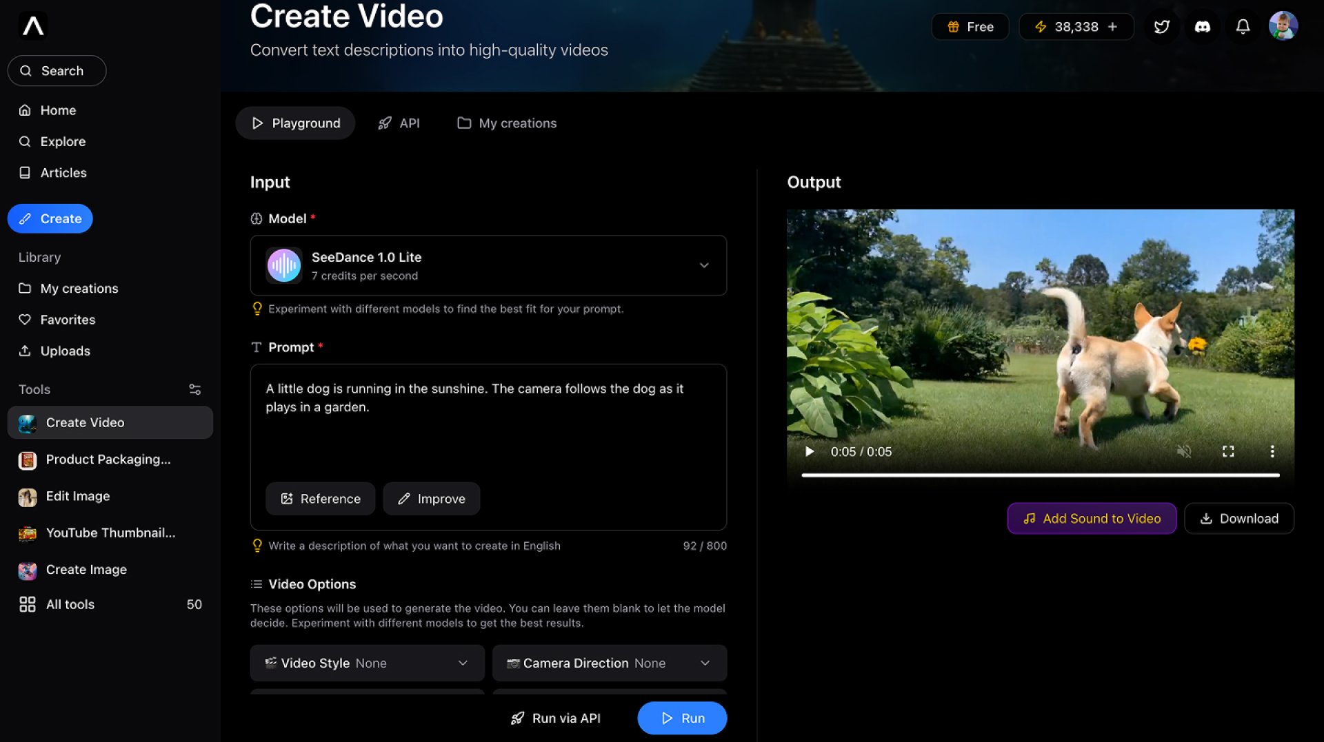
Task: Click the '92 / 800' character count
Action: click(705, 546)
